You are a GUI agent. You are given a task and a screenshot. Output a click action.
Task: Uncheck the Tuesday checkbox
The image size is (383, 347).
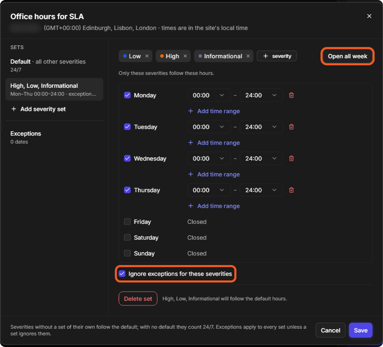[x=127, y=127]
